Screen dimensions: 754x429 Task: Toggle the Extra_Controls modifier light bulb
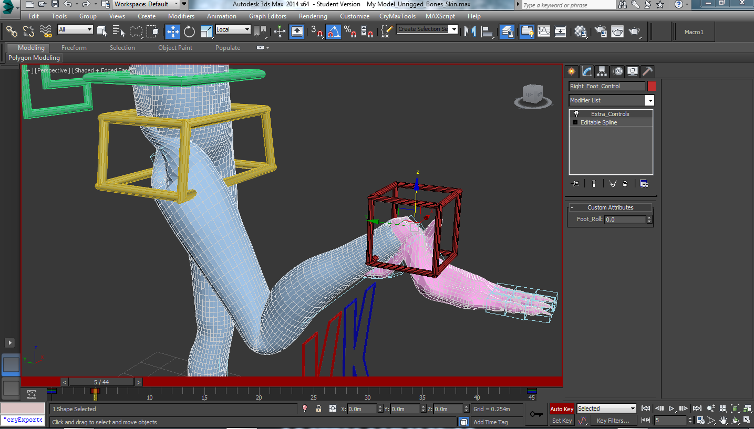[576, 113]
